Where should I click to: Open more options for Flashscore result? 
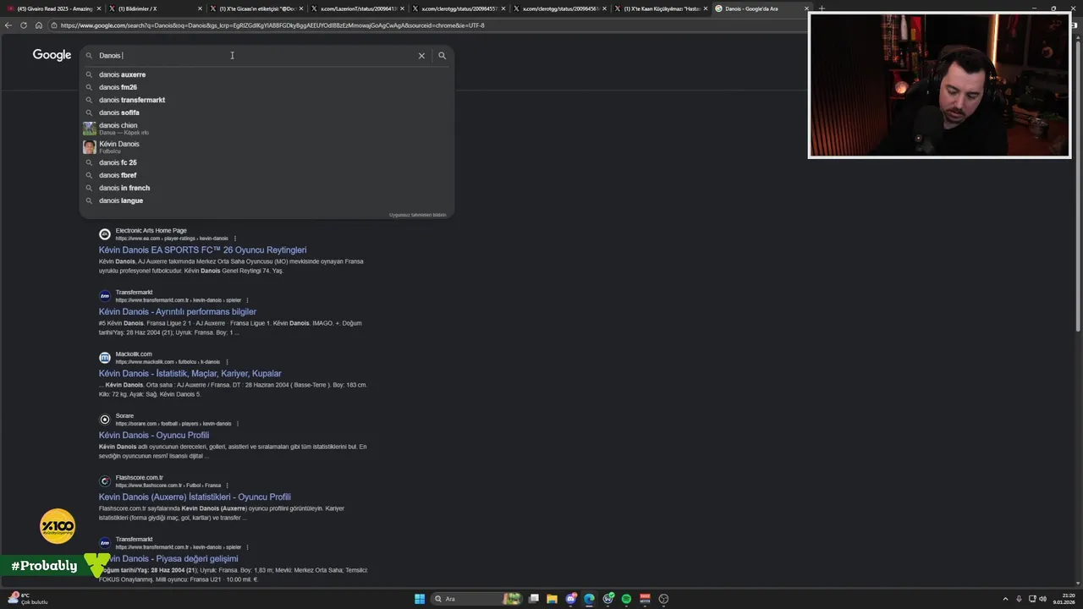point(227,486)
